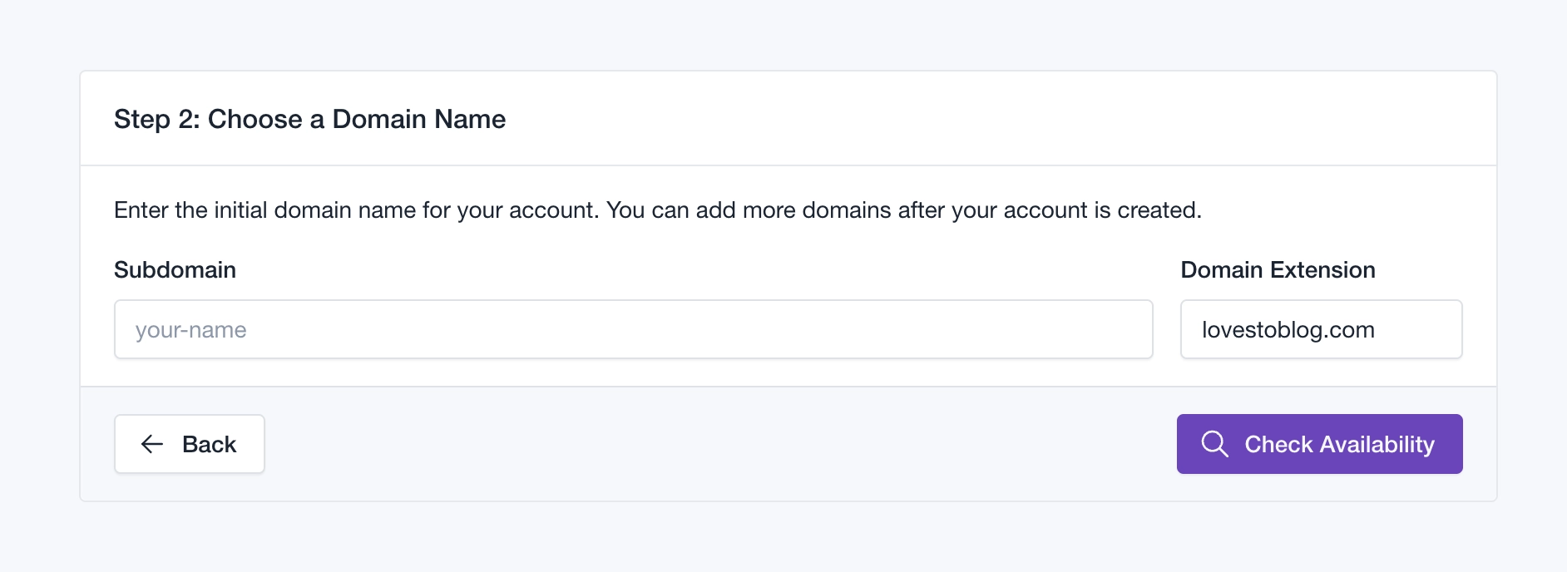Click the left arrow icon in Back button

click(152, 444)
